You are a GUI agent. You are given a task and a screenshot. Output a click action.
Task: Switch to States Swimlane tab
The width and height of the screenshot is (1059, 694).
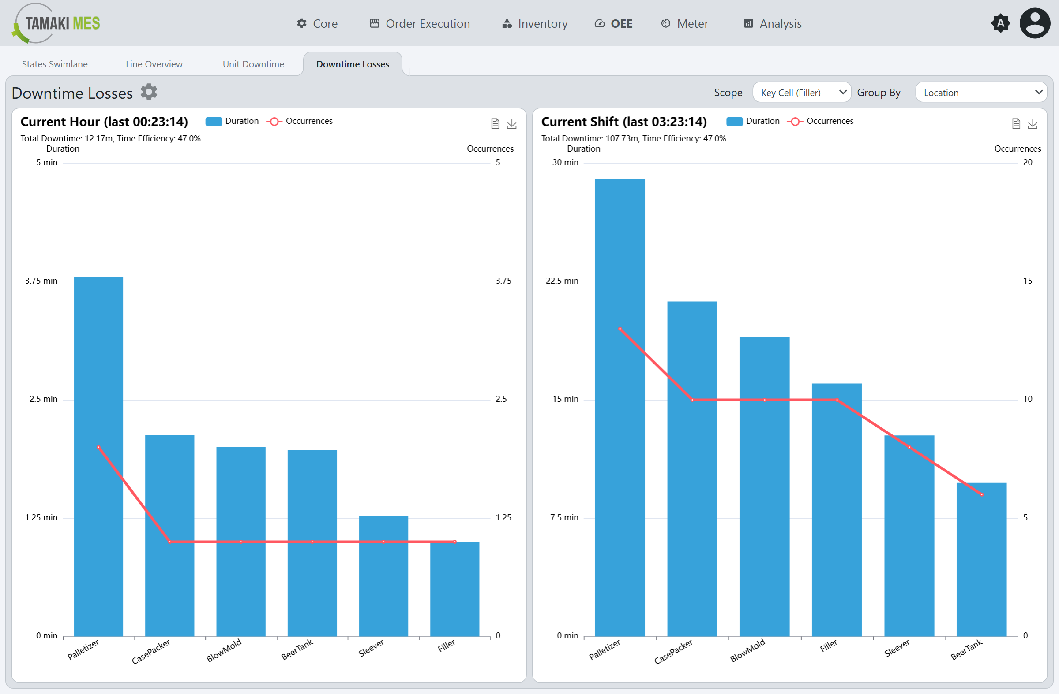pos(55,64)
